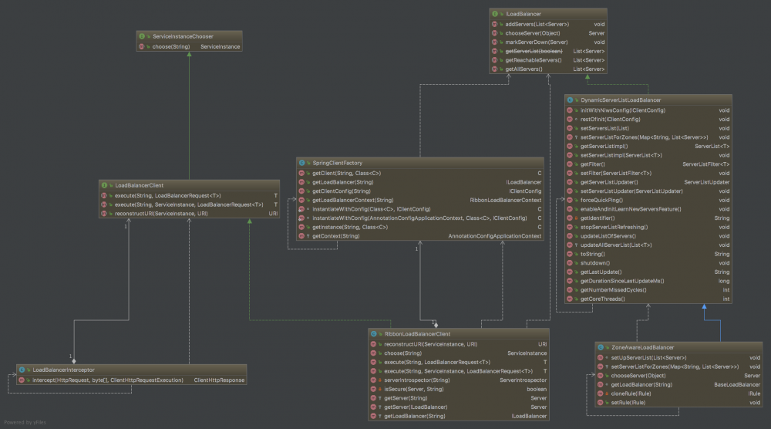Select addServers(List<Server>) method row
This screenshot has height=429, width=771.
pyautogui.click(x=547, y=24)
